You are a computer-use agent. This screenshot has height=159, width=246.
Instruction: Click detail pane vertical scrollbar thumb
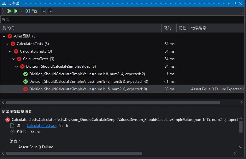(x=241, y=127)
